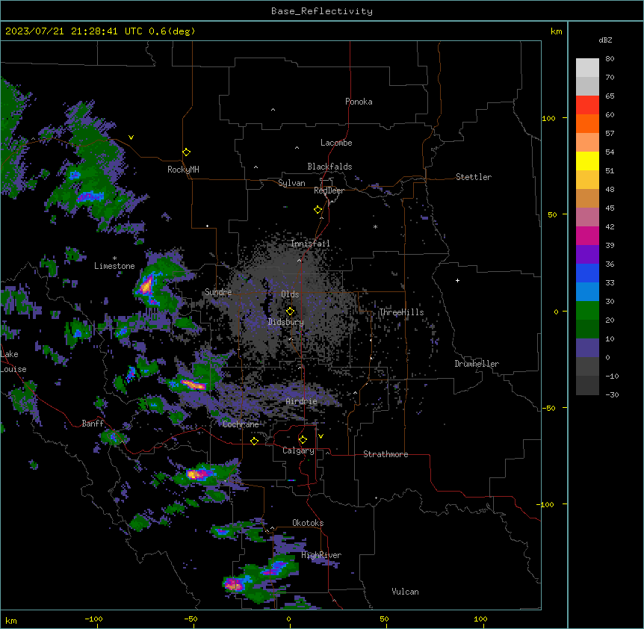Click the Limestone label
The width and height of the screenshot is (644, 629).
tap(114, 266)
